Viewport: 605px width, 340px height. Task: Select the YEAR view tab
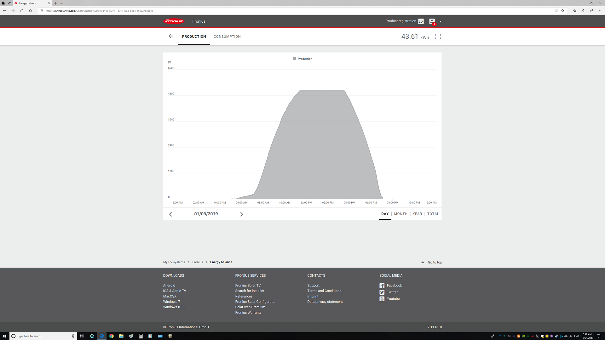pos(417,214)
